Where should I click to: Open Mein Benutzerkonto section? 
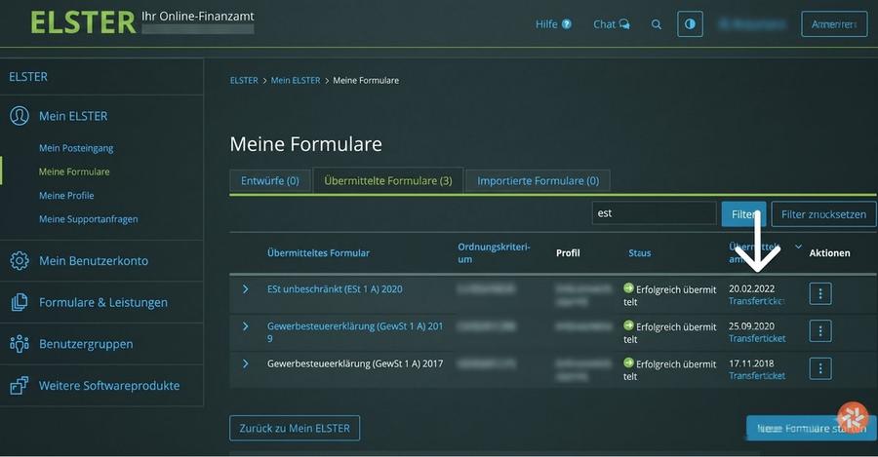coord(94,261)
